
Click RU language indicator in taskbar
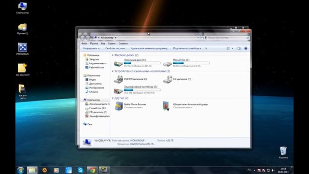pos(249,170)
